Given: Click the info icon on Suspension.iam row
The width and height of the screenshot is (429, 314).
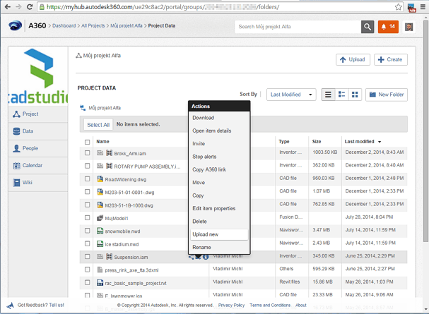Looking at the screenshot, I should [206, 257].
